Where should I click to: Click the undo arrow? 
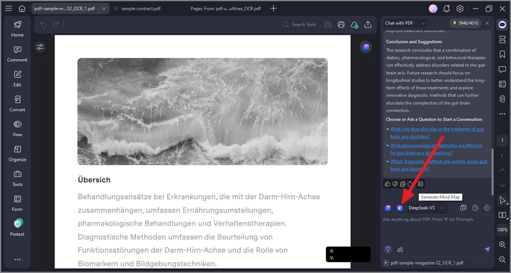43,24
